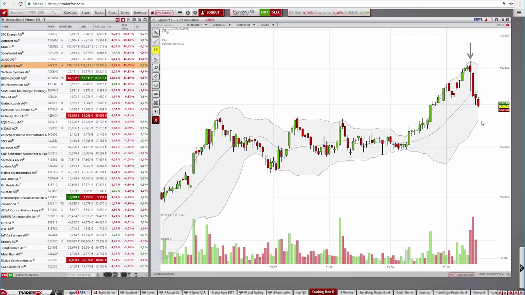Image resolution: width=525 pixels, height=295 pixels.
Task: Select the Zalando SE row
Action: (74, 204)
